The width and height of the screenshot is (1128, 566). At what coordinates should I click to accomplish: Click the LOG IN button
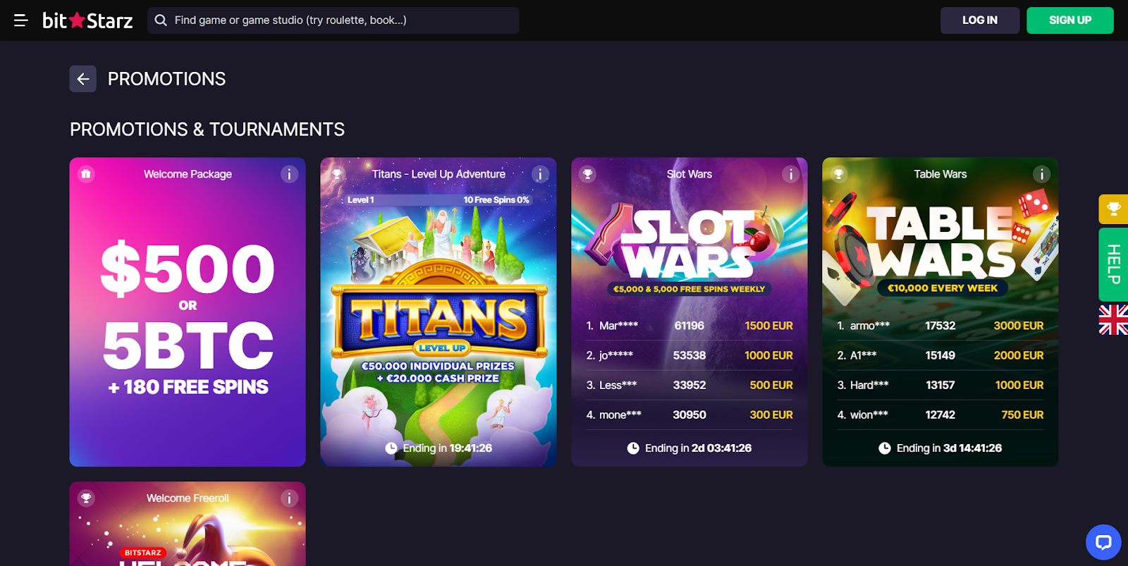980,20
